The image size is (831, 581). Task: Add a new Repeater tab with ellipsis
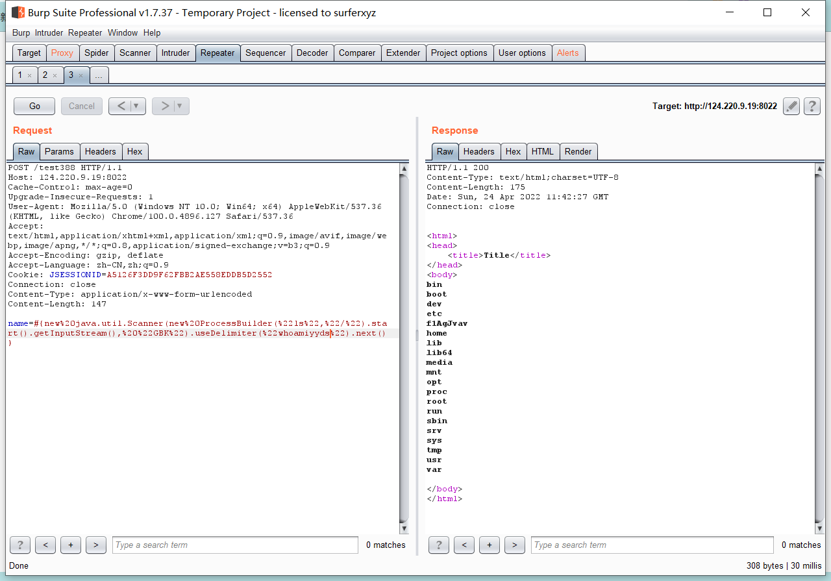click(x=99, y=75)
